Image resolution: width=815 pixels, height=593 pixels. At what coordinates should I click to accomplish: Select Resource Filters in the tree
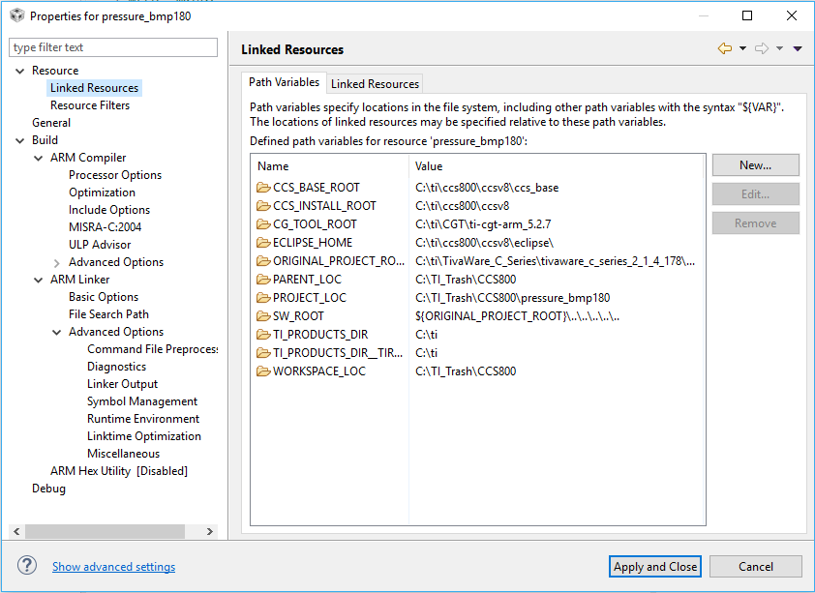[90, 105]
